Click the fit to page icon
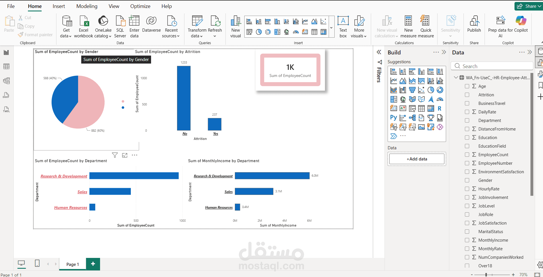Viewport: 543px width, 277px height. (x=537, y=275)
